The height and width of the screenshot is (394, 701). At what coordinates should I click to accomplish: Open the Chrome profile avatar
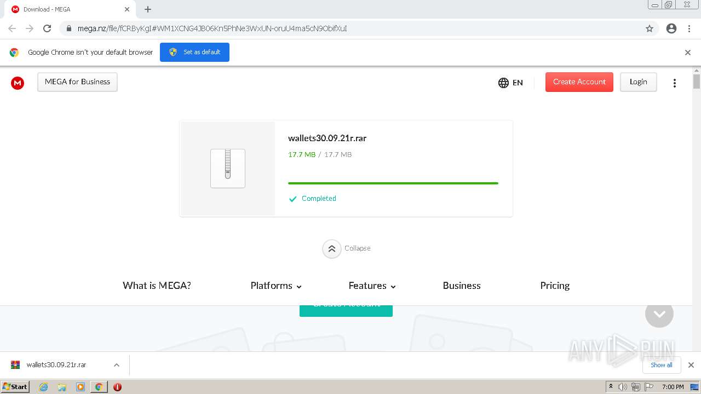671,28
